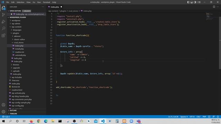The height and width of the screenshot is (124, 221).
Task: Click UTF-8 encoding in status bar
Action: pos(192,117)
